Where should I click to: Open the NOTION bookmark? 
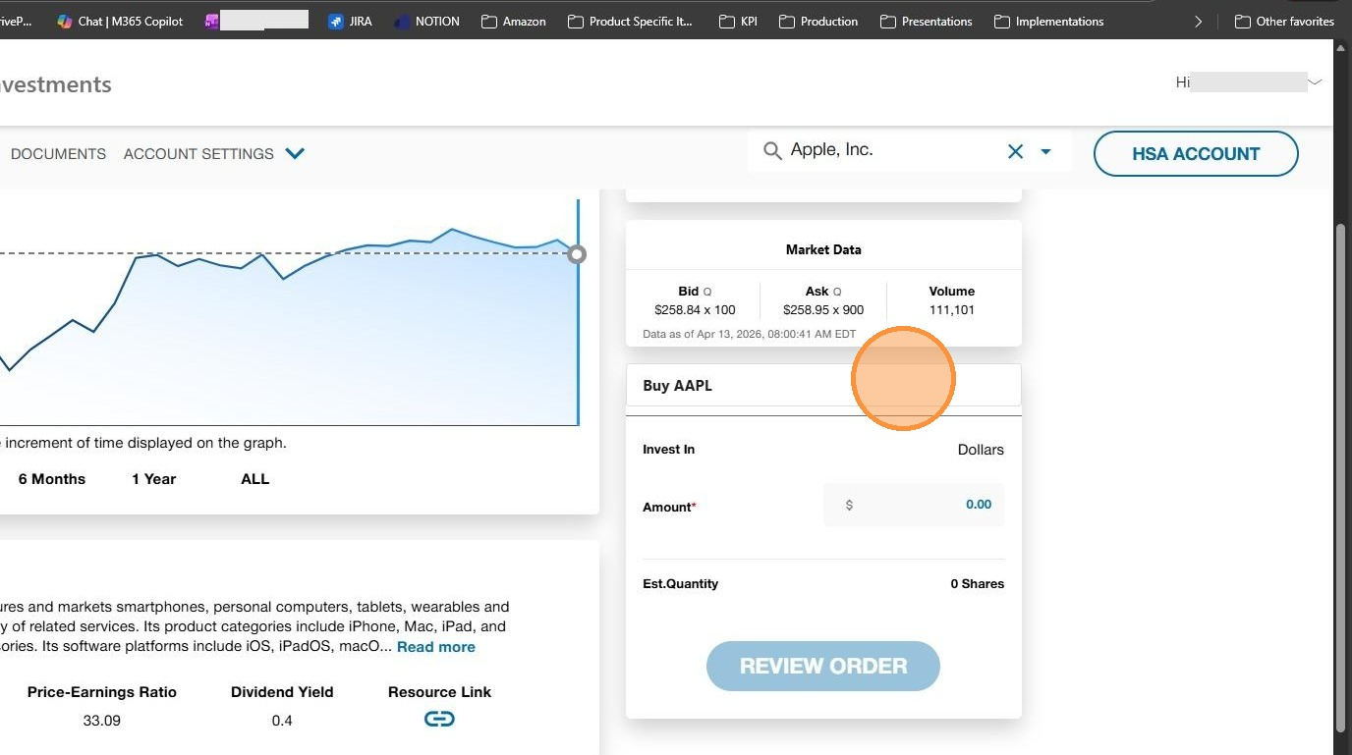[x=426, y=21]
